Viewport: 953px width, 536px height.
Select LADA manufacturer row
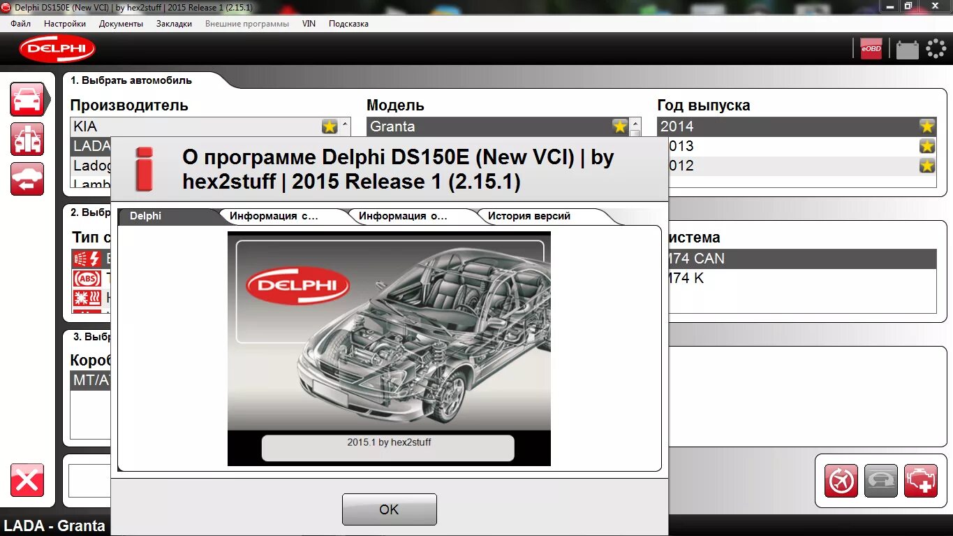pos(91,146)
